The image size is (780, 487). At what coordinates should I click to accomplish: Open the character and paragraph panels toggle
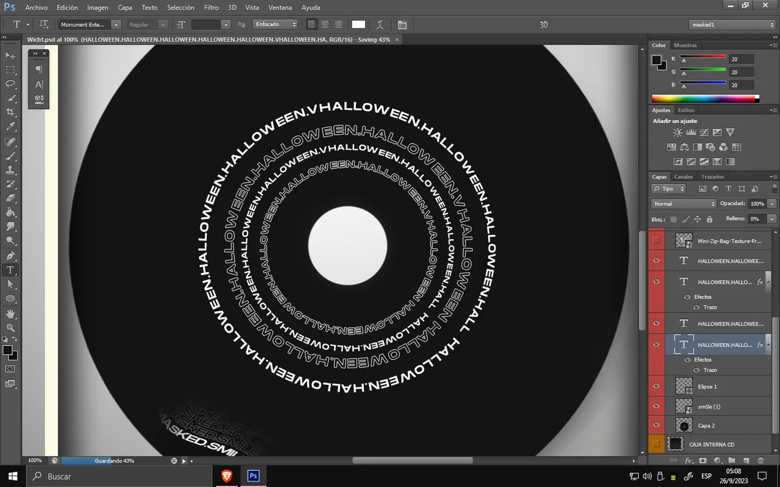pos(402,24)
